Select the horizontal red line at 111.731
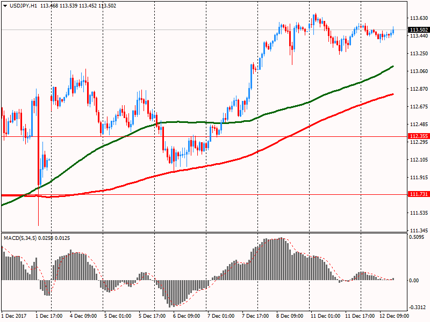Screen dimensions: 430x322 [x=204, y=195]
